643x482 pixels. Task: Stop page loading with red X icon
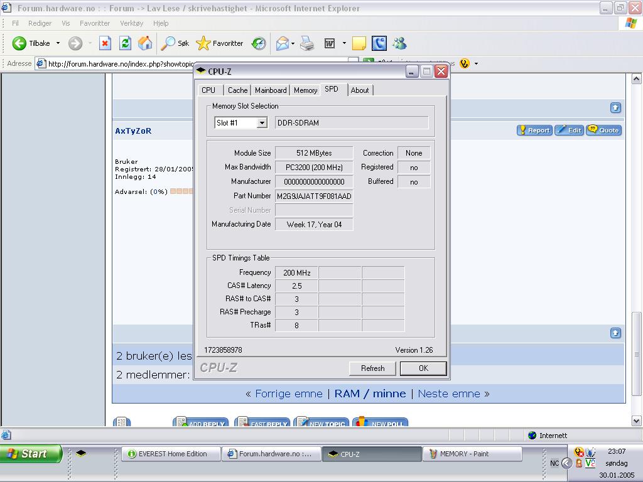[105, 43]
